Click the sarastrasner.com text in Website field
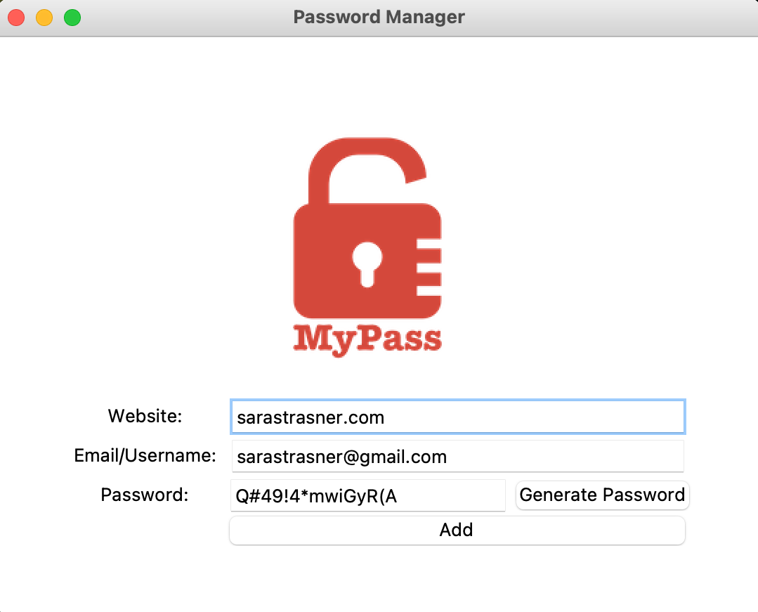The width and height of the screenshot is (758, 612). [x=311, y=417]
